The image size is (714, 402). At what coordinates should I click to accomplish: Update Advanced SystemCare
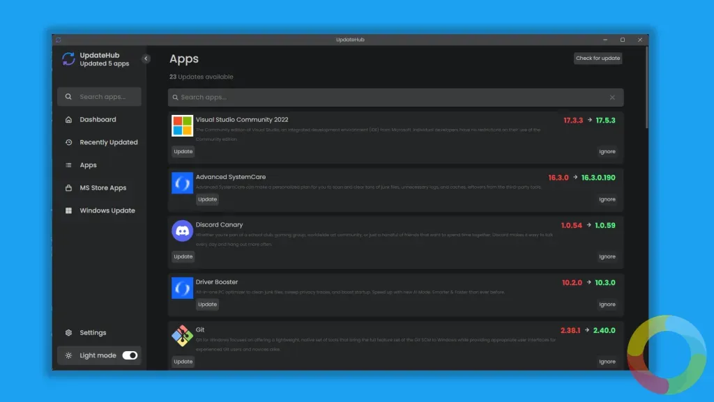click(207, 199)
